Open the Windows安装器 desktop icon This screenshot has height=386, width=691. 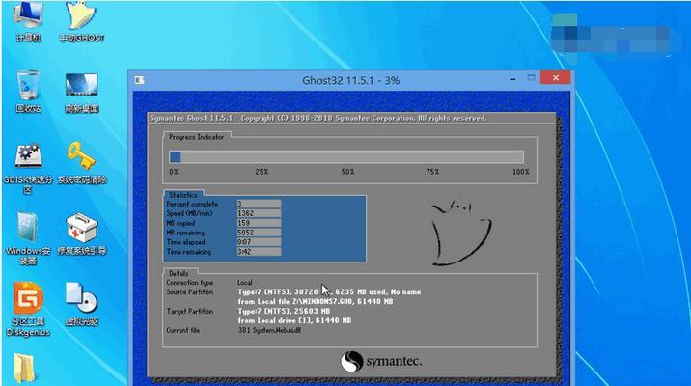(28, 238)
